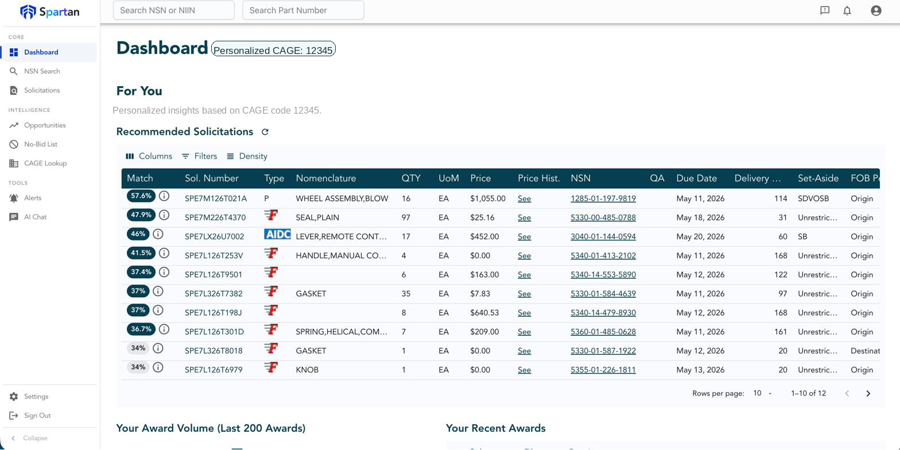Click the F type icon for SPE7M226T4370
The width and height of the screenshot is (900, 450).
[271, 215]
